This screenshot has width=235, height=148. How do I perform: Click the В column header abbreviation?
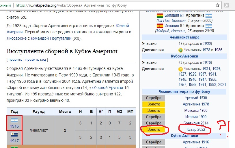91,112
